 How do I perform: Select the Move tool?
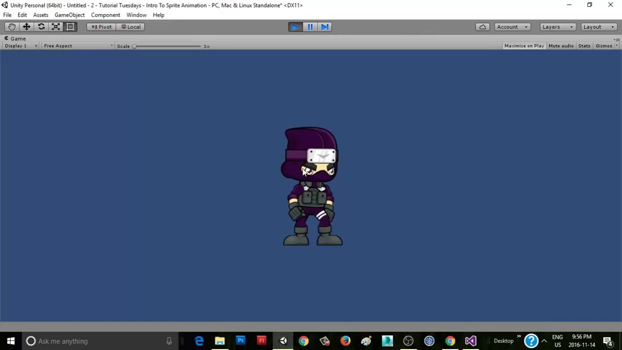click(26, 27)
